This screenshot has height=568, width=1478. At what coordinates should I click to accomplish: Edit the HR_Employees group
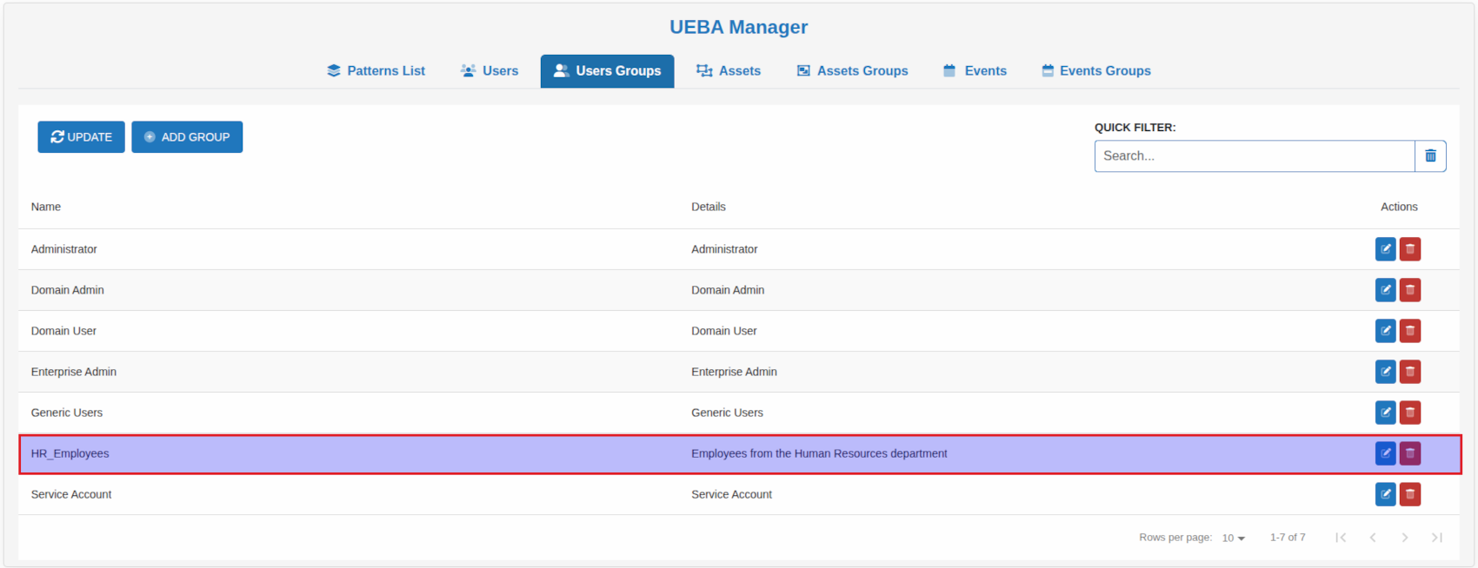pyautogui.click(x=1385, y=453)
